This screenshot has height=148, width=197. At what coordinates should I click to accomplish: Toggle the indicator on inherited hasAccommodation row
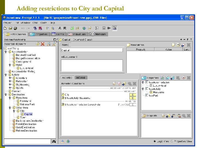click(x=133, y=105)
